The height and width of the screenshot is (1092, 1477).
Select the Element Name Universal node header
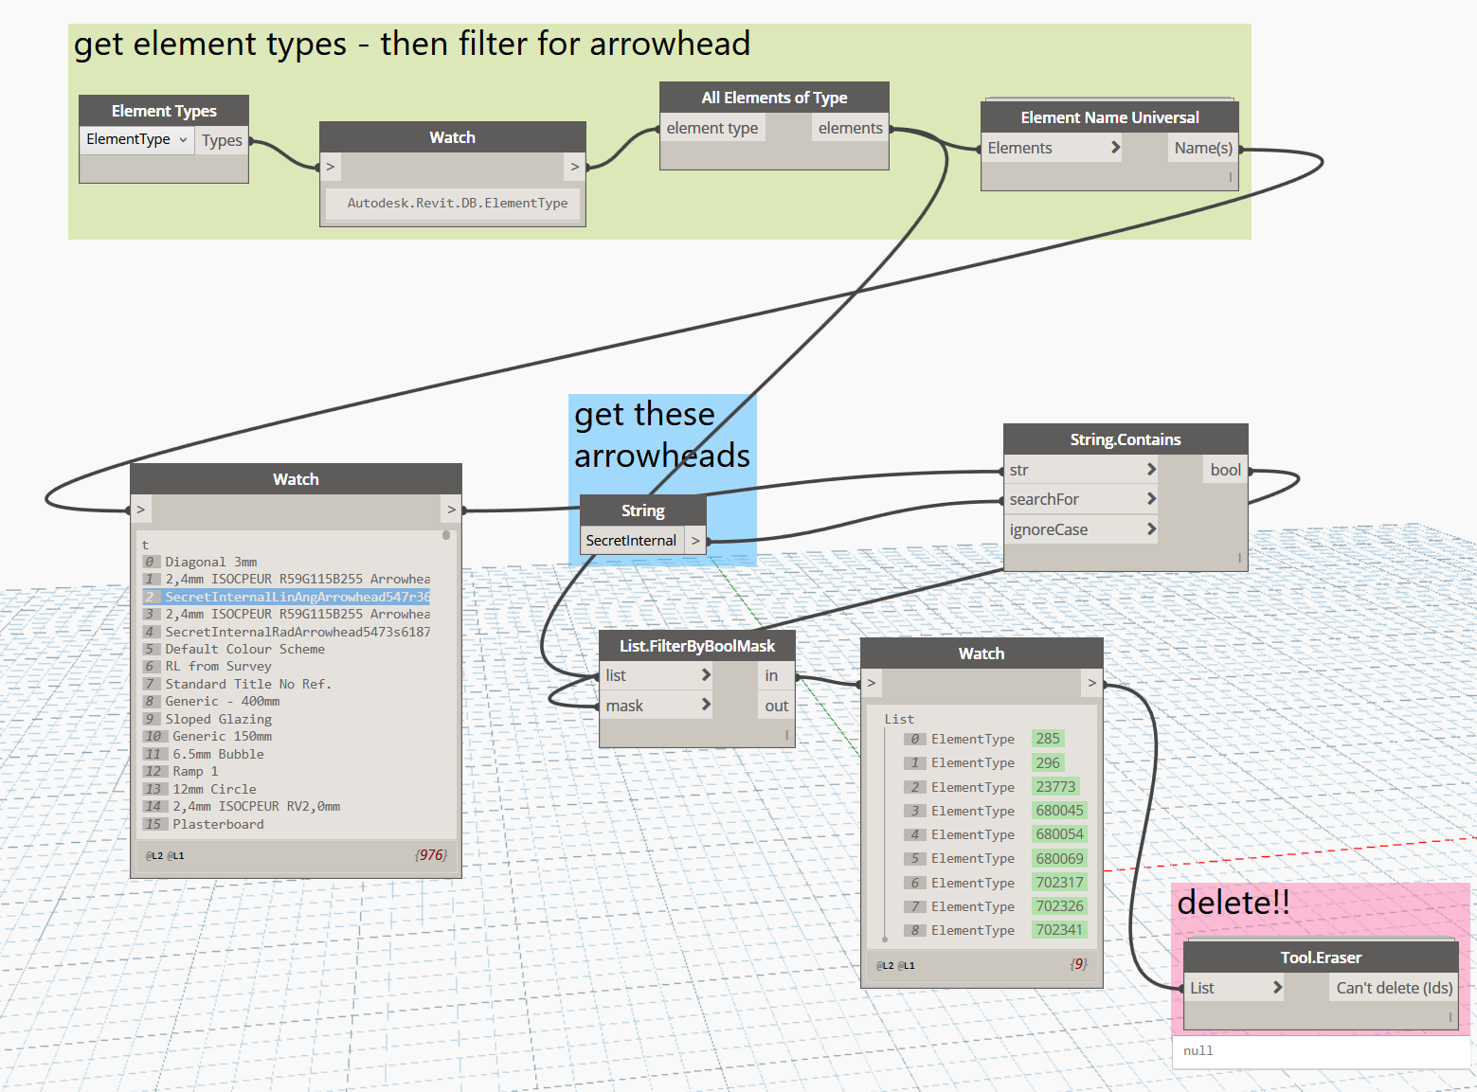1109,117
